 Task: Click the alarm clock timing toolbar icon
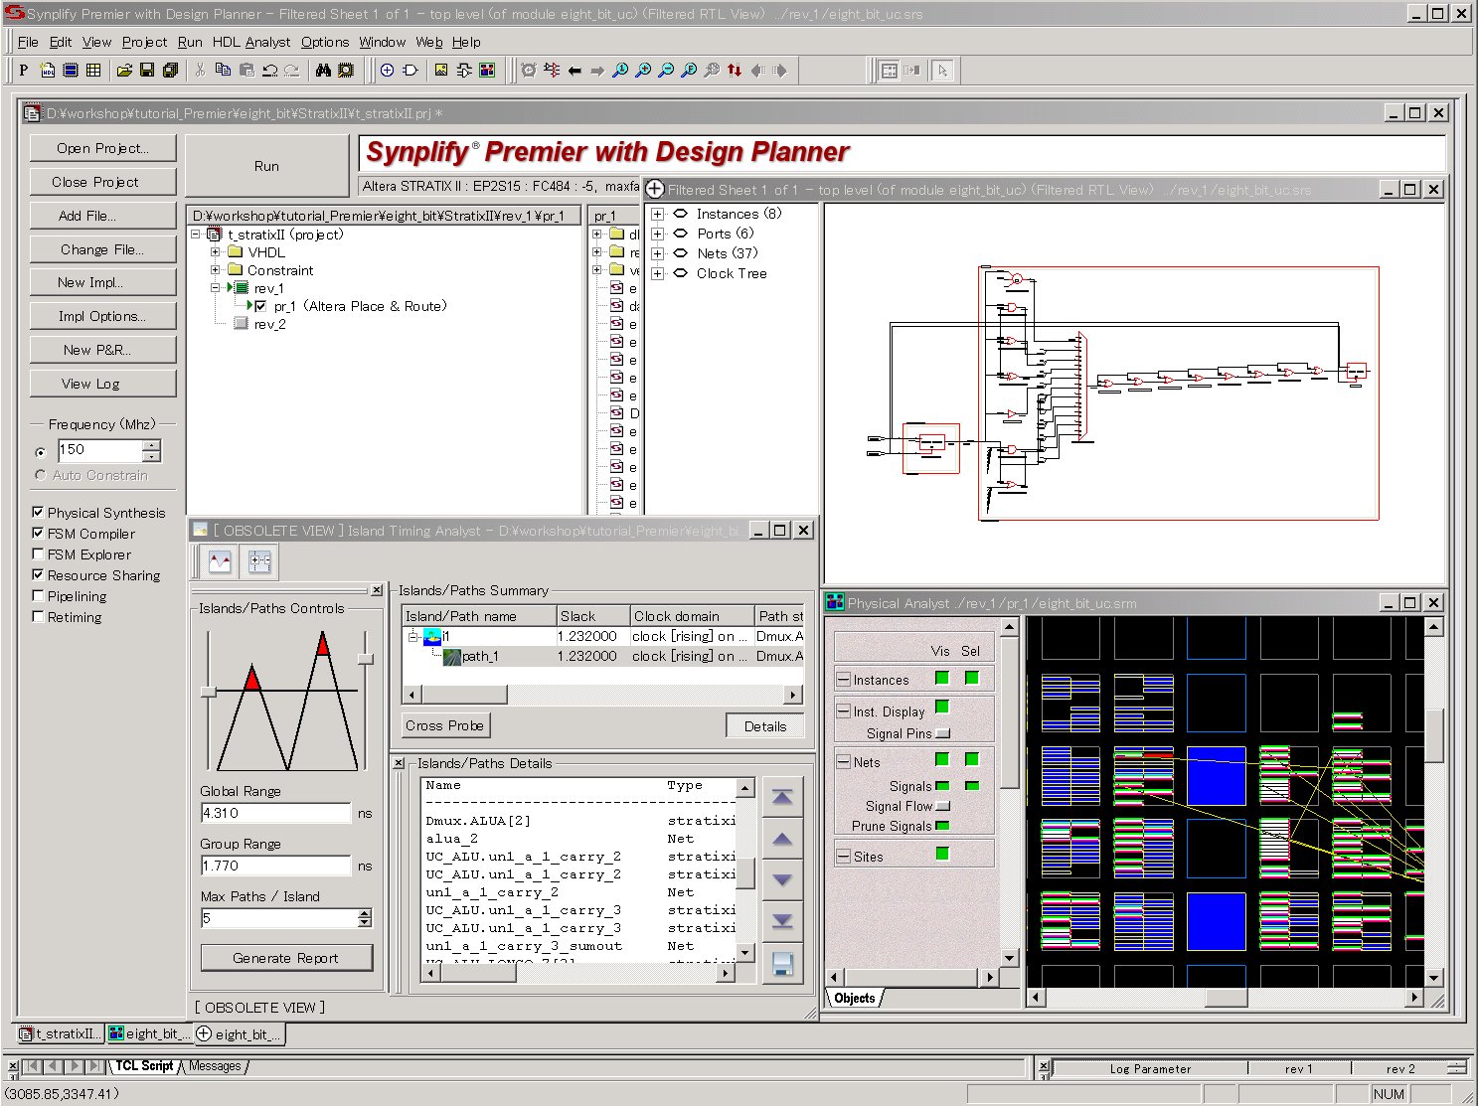[529, 71]
